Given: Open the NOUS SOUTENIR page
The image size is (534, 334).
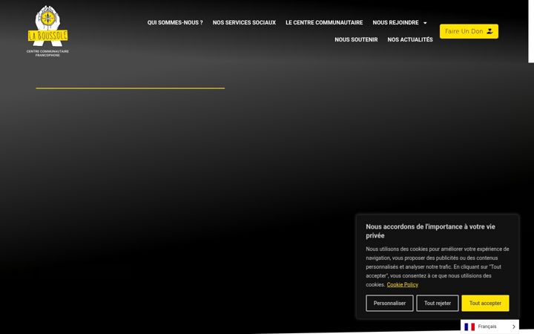Looking at the screenshot, I should (x=356, y=39).
